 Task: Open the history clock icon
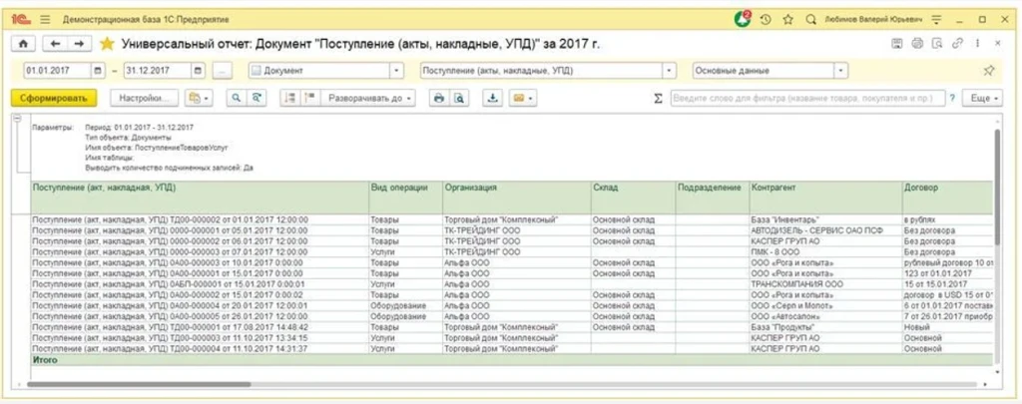(766, 18)
